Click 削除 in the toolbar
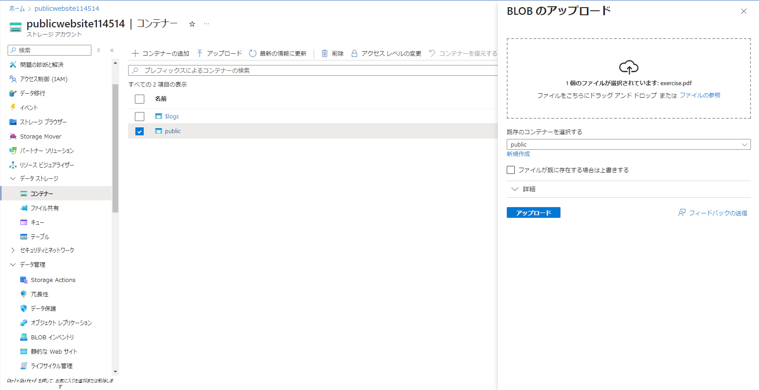Viewport: 759px width, 390px height. click(x=332, y=53)
